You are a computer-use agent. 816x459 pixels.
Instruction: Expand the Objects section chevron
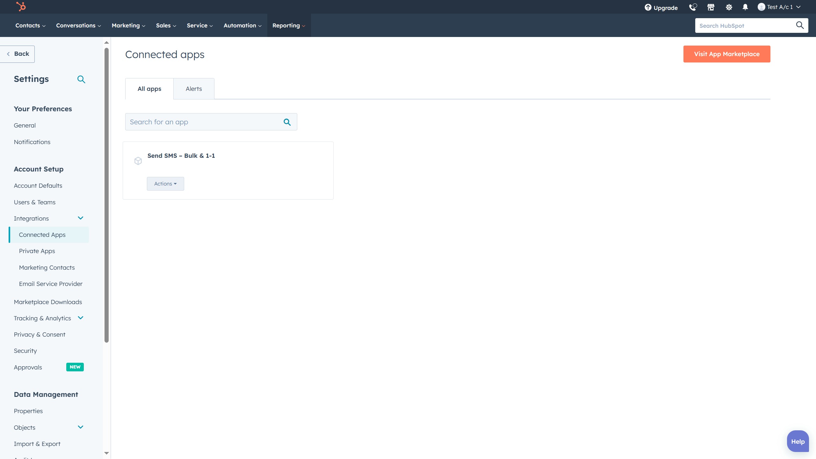point(81,427)
